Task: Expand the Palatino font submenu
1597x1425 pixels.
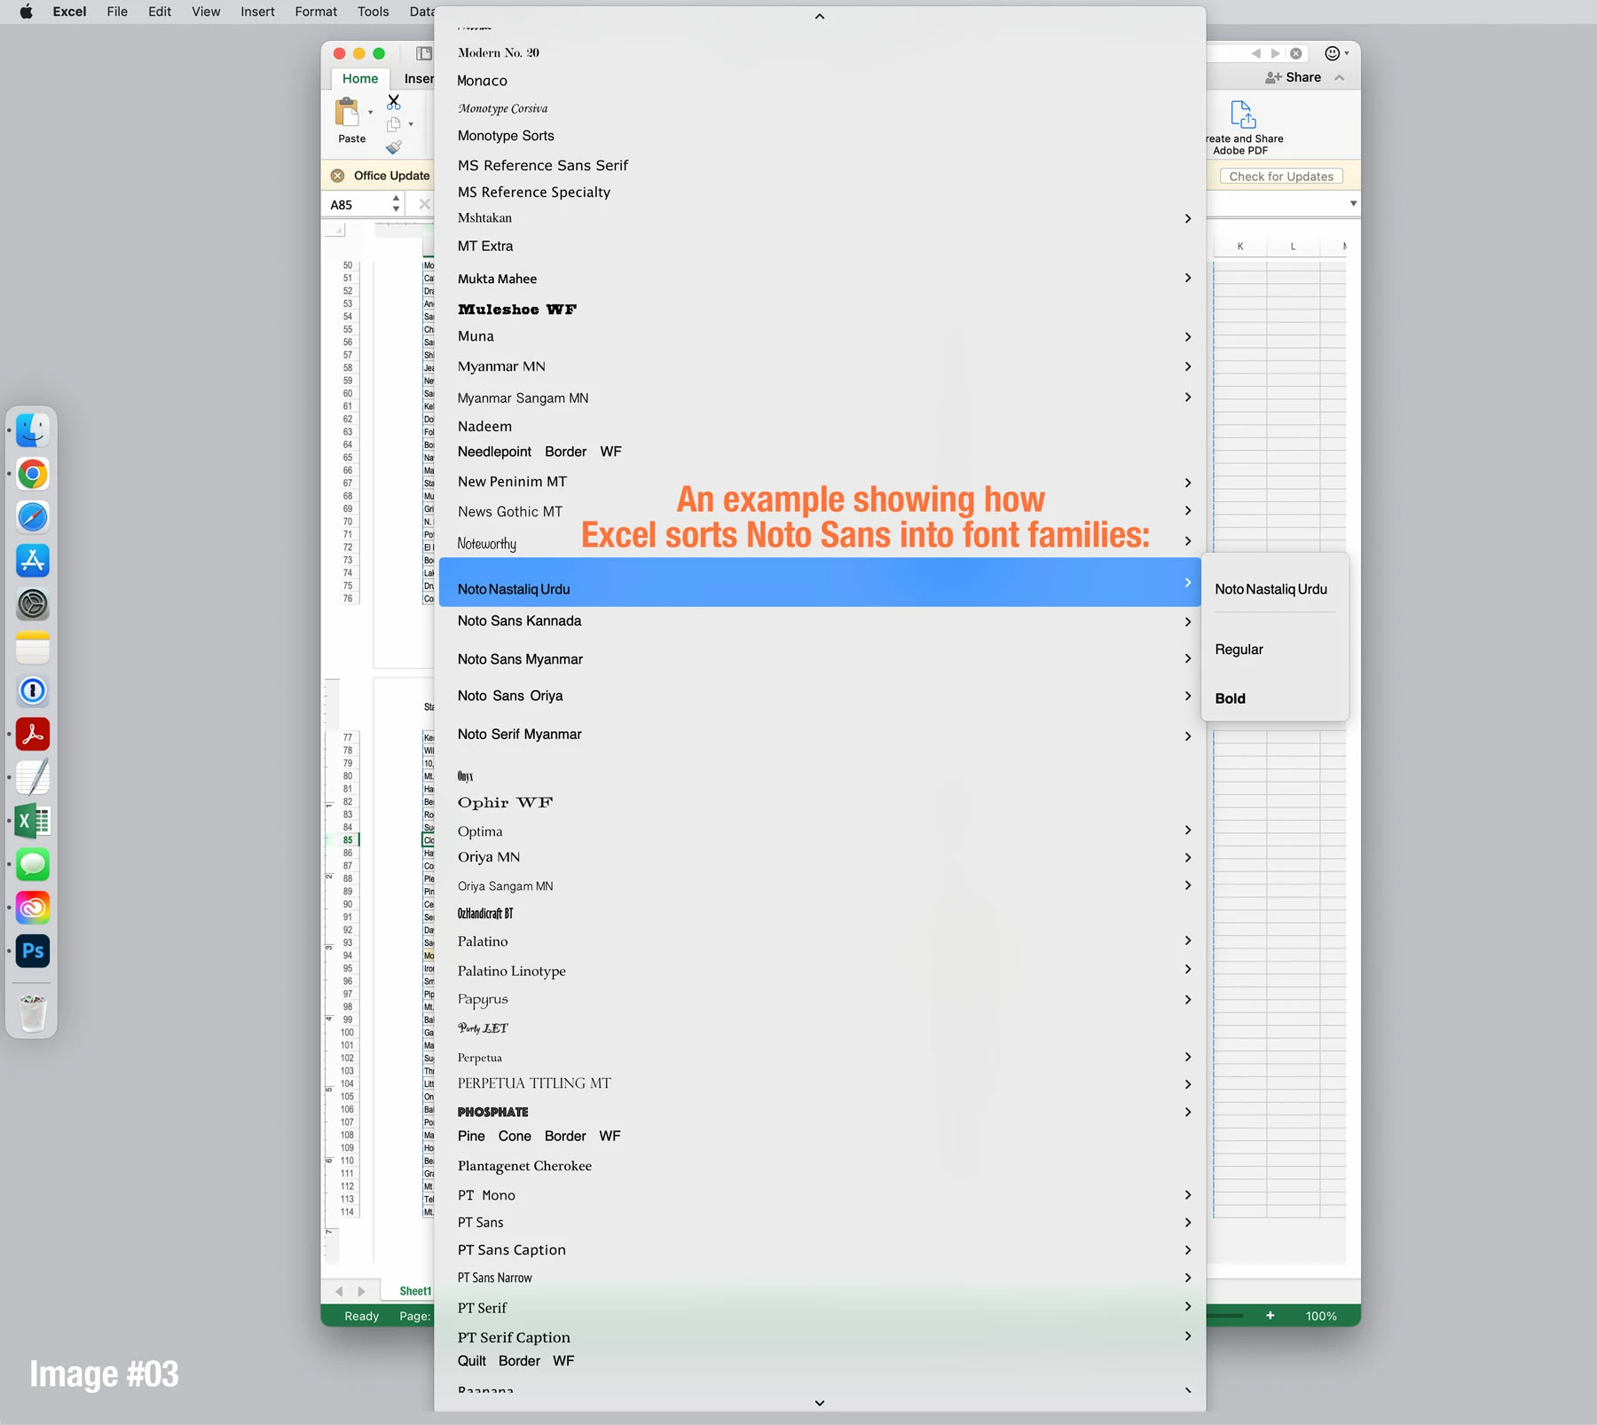Action: point(1188,941)
